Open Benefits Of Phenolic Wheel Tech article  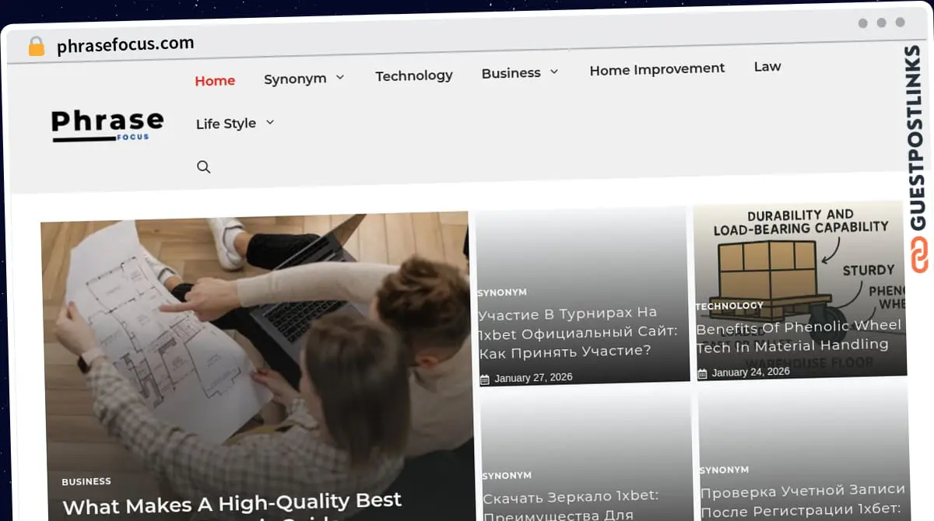tap(798, 335)
